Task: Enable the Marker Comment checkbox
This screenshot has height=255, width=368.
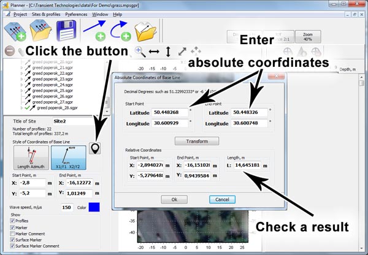Action: point(12,234)
